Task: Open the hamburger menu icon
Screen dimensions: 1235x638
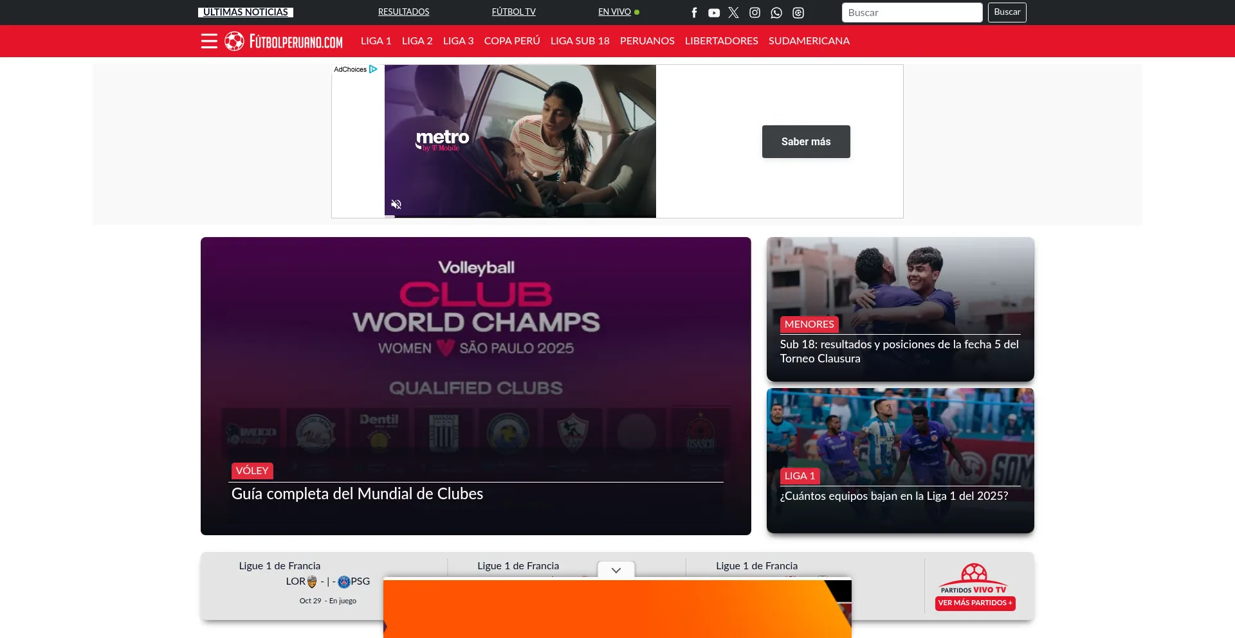Action: [x=209, y=41]
